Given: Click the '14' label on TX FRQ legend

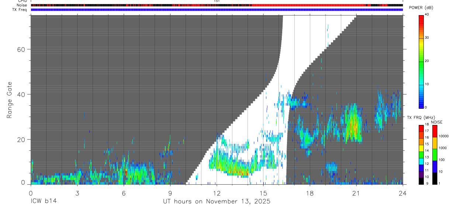Looking at the screenshot, I should (427, 150).
